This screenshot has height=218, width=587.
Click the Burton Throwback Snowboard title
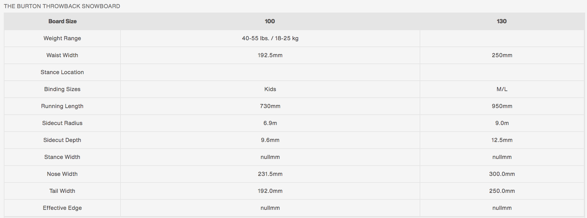[x=62, y=6]
